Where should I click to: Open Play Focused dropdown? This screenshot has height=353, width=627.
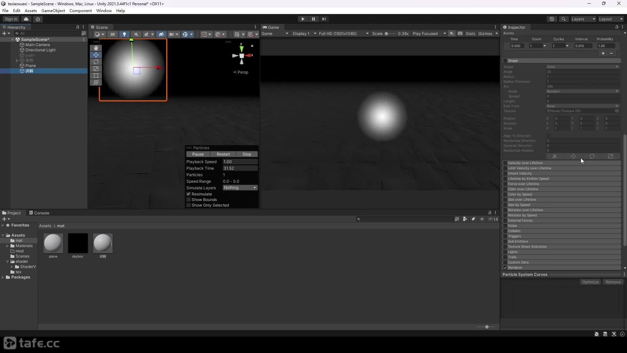tap(429, 33)
